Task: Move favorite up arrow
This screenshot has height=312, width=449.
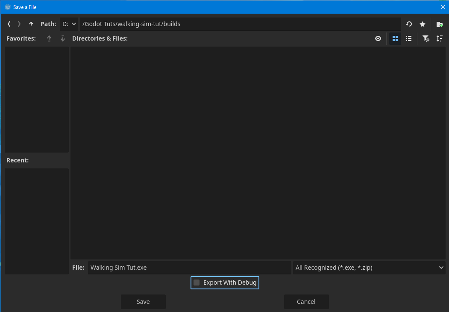Action: [49, 38]
